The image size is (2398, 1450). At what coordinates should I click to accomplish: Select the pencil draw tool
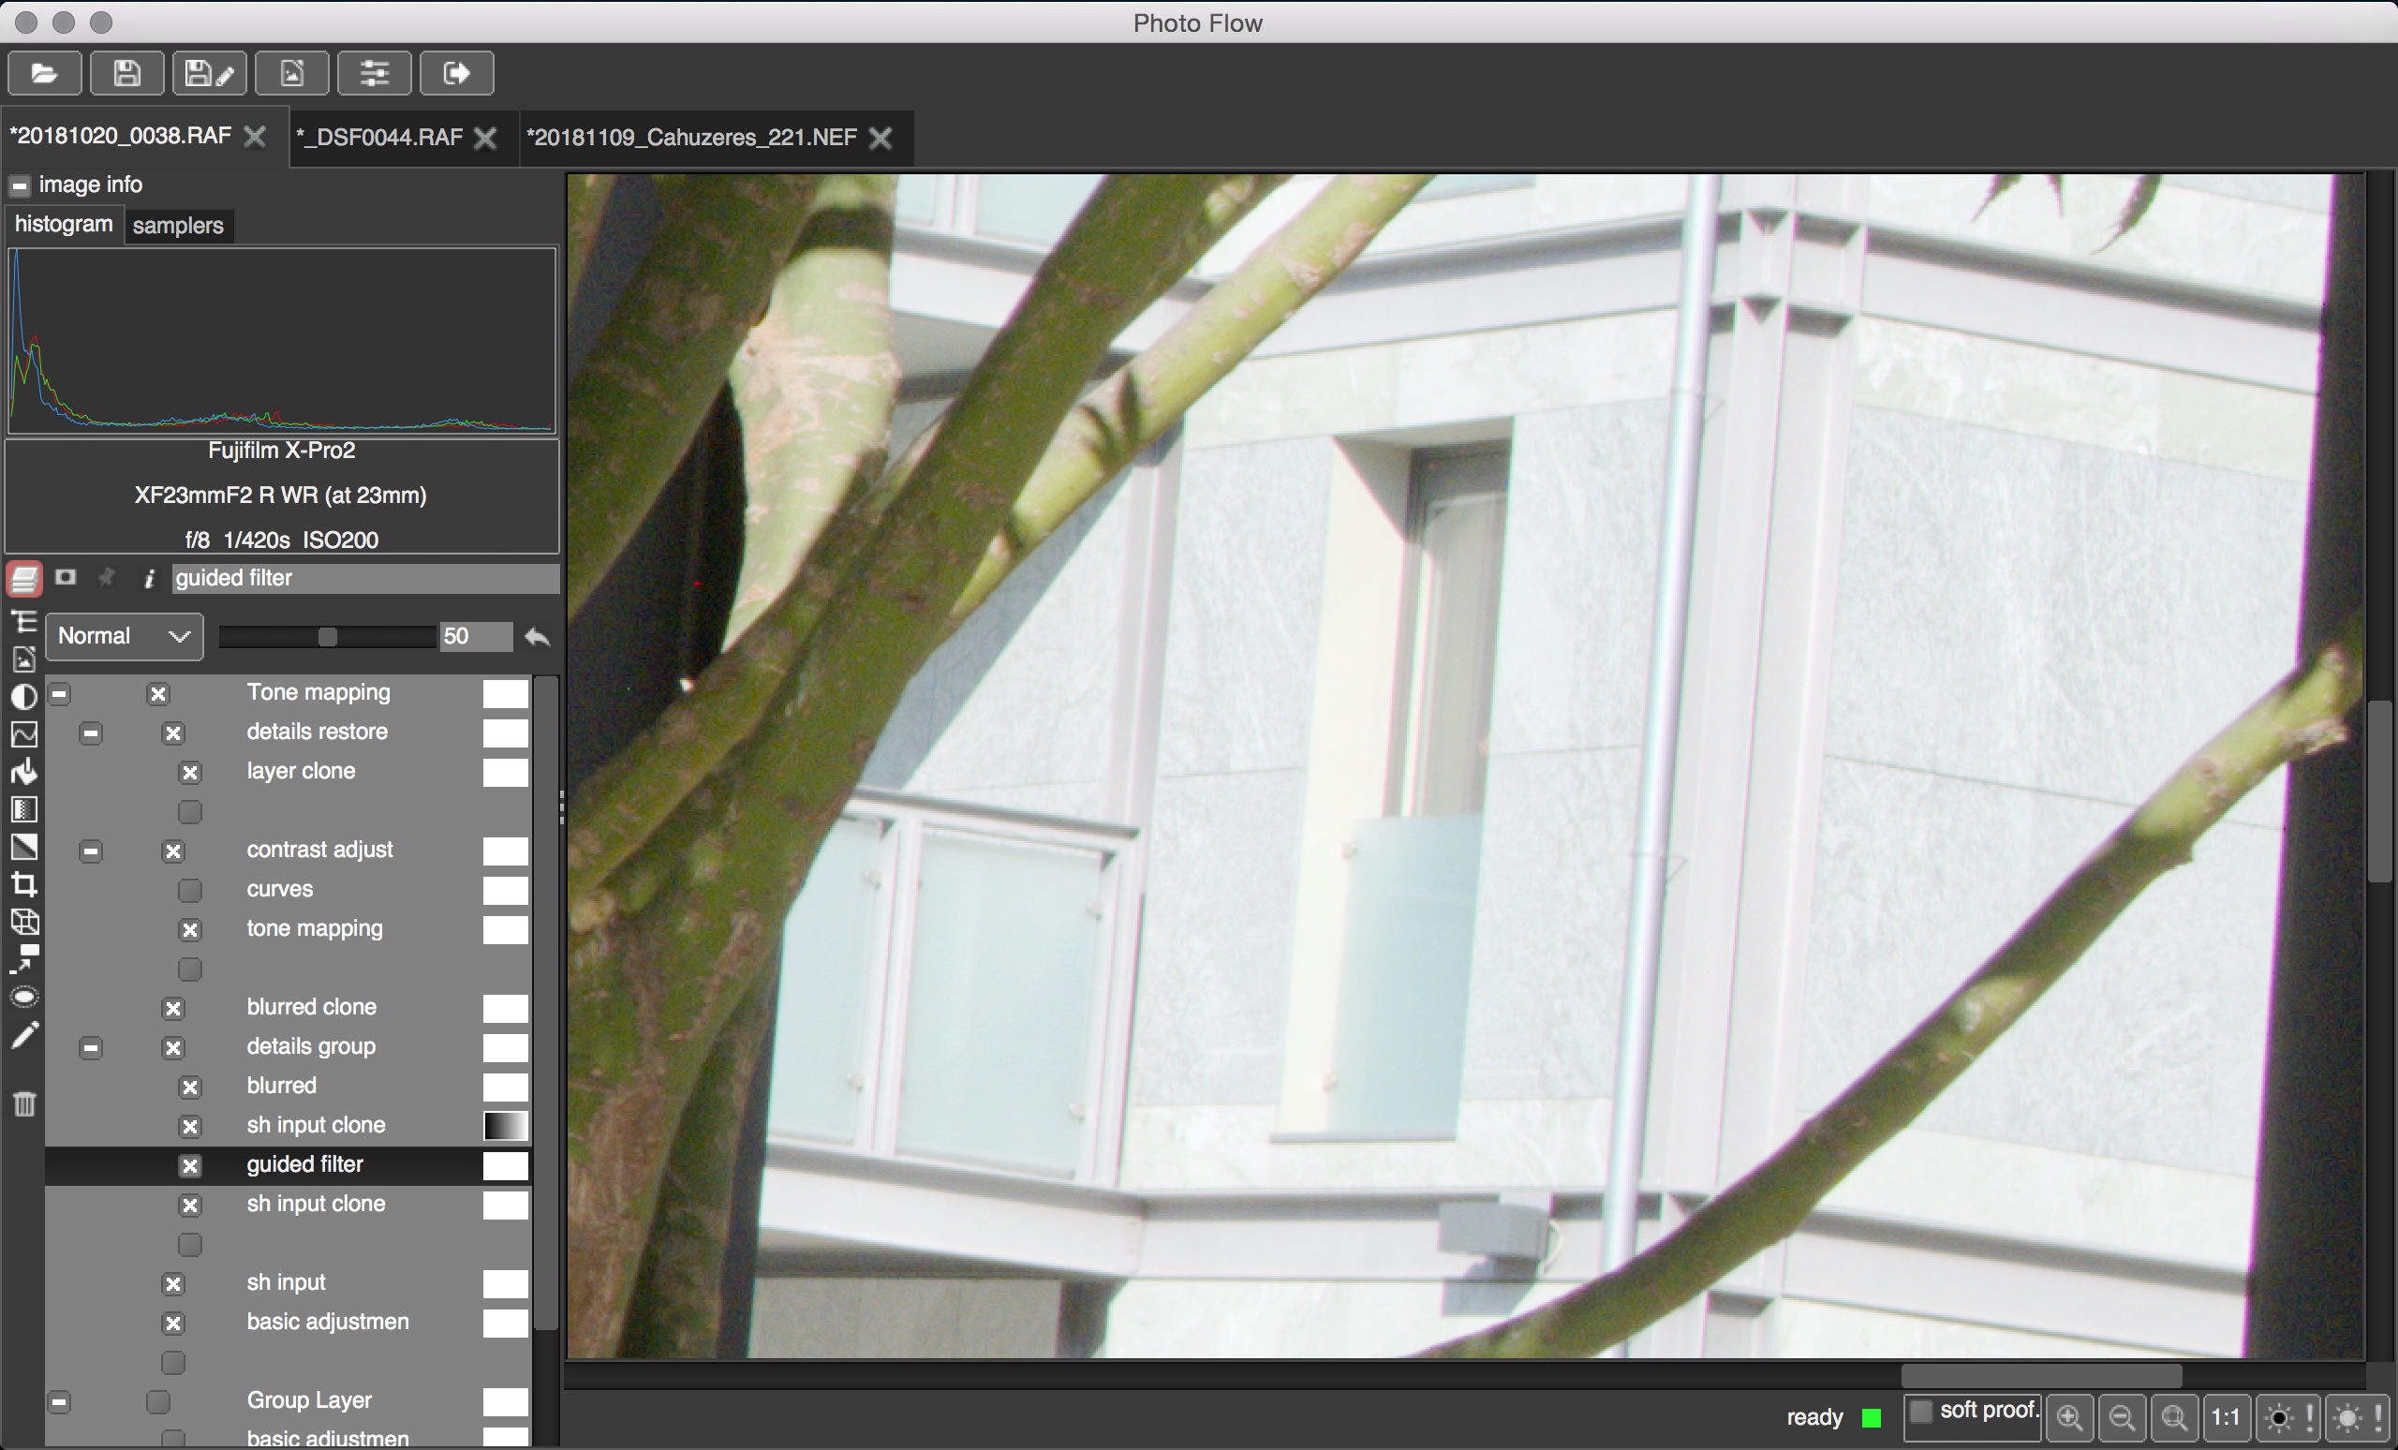click(24, 1035)
